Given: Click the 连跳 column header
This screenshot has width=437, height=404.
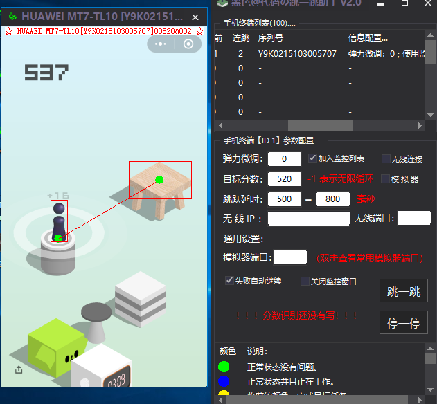Looking at the screenshot, I should click(241, 38).
